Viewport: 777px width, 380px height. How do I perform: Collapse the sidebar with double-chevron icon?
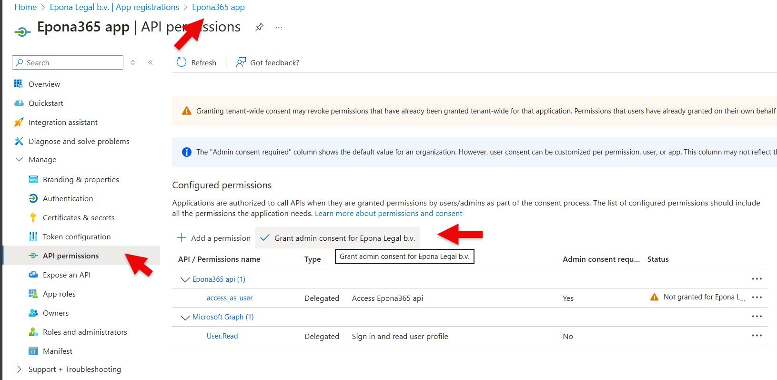pos(151,62)
